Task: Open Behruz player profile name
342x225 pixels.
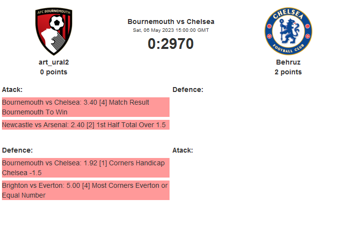Action: click(x=288, y=63)
